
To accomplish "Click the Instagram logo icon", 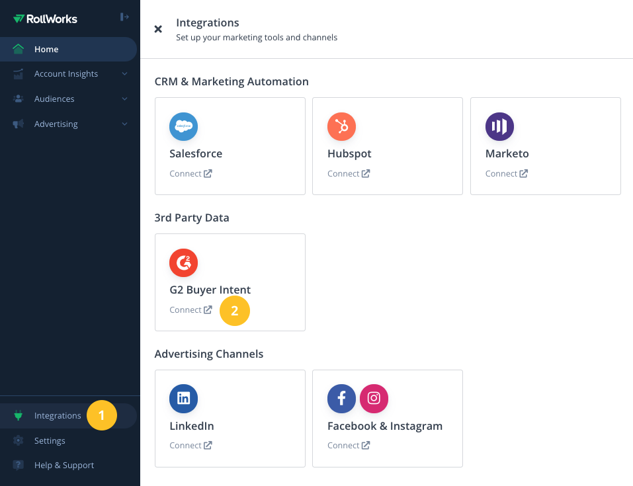I will coord(374,399).
